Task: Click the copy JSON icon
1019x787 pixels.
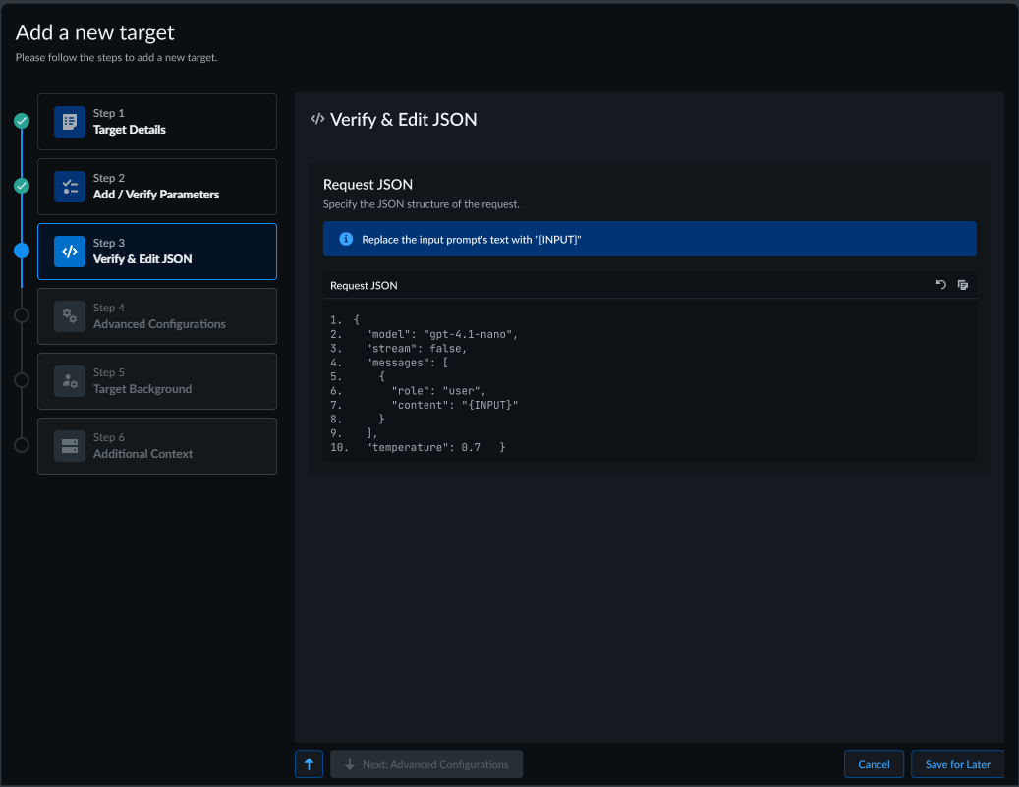Action: pyautogui.click(x=963, y=285)
